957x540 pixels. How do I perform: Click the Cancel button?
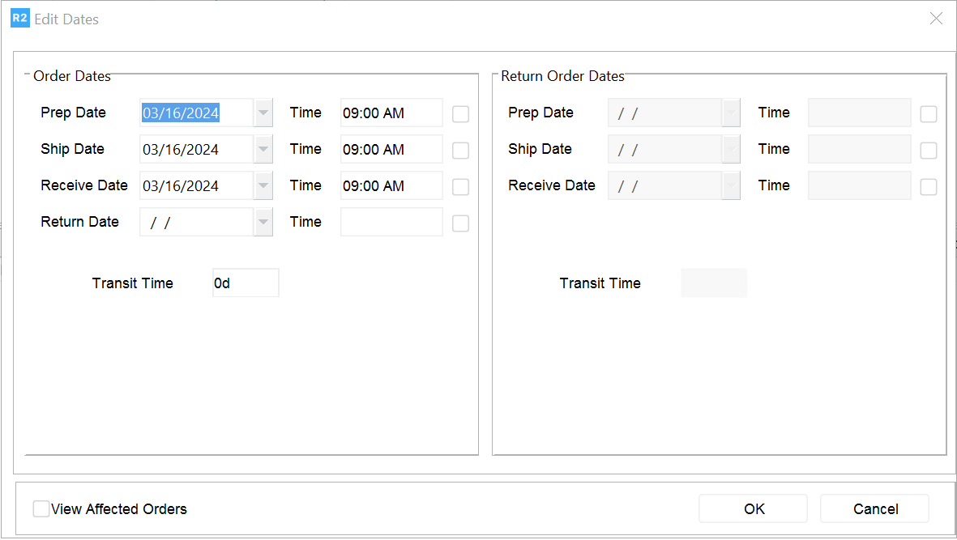[x=874, y=509]
